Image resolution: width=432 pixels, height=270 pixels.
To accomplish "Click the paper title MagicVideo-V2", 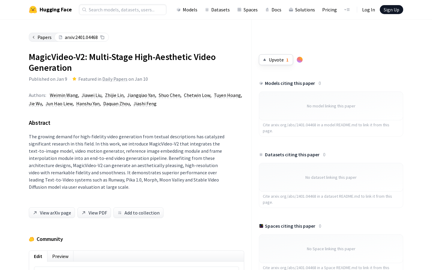I will click(x=122, y=62).
